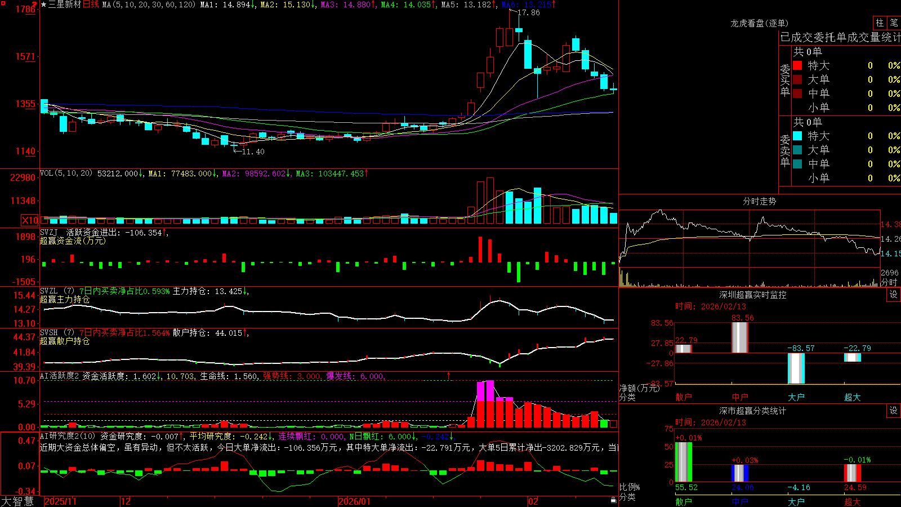Screen dimensions: 901x507
Task: Click the 活跃资金进出: -106.354 value
Action: coord(114,232)
